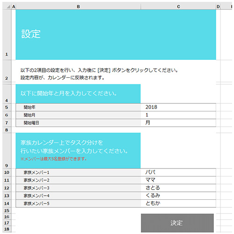The width and height of the screenshot is (234, 234).
Task: Click the 設定 title banner cell
Action: (x=116, y=35)
